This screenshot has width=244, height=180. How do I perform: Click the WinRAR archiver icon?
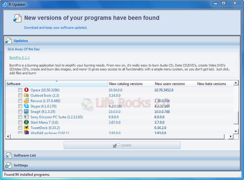coord(26,132)
